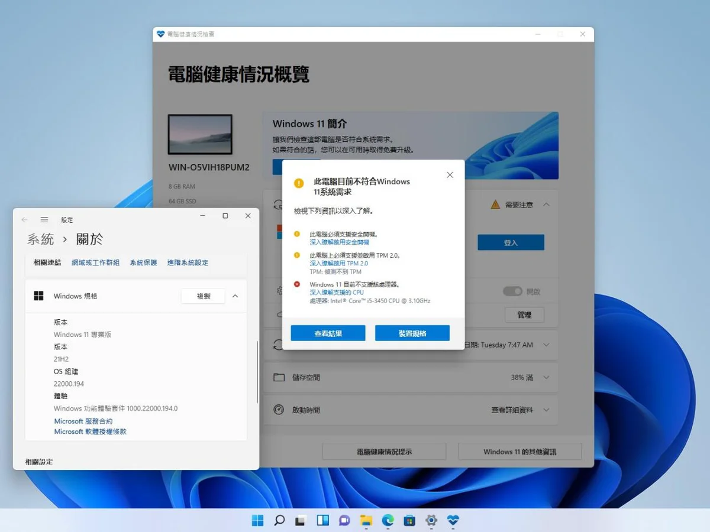Click the Settings window vertical scrollbar

257,372
